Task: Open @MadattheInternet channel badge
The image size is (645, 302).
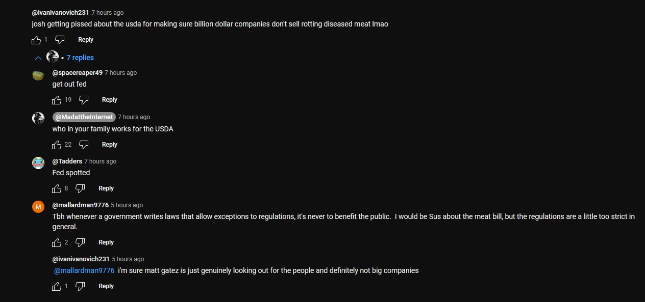Action: tap(84, 117)
